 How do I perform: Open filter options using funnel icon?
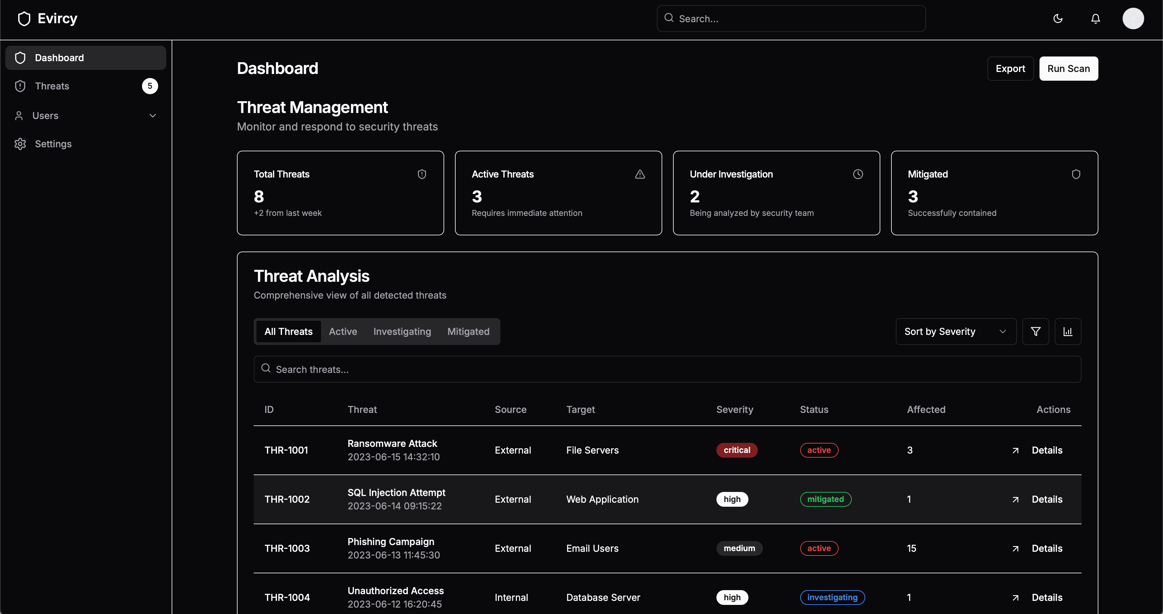pyautogui.click(x=1036, y=331)
